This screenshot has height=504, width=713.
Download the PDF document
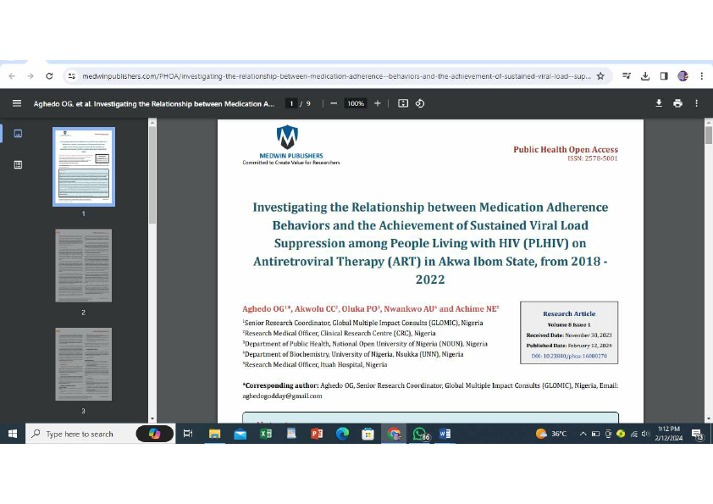(660, 103)
